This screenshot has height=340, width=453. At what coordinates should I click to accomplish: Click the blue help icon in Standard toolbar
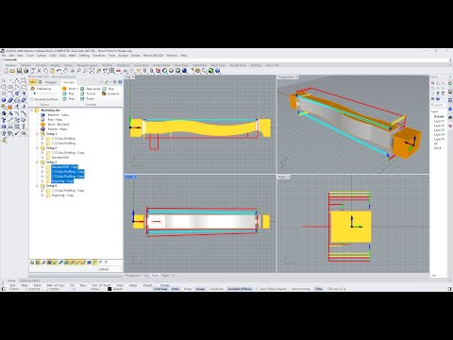coord(217,71)
